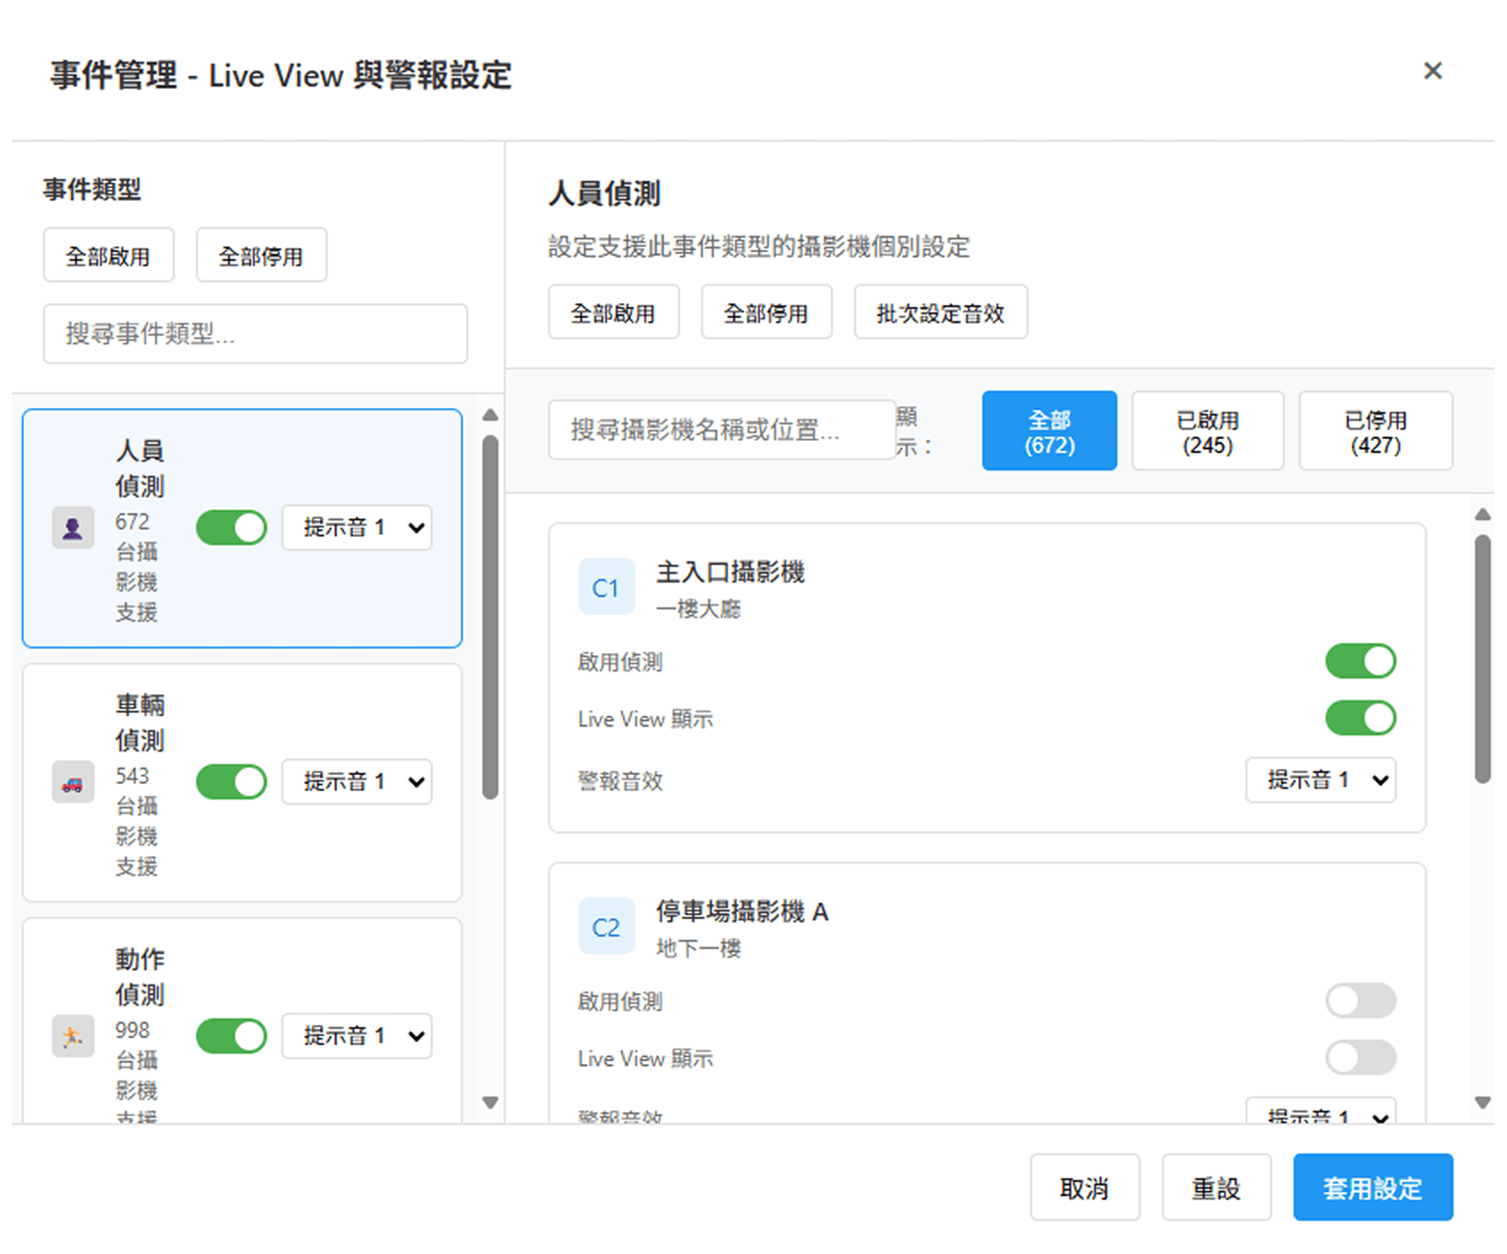This screenshot has width=1507, height=1254.
Task: Open 人員偵測 alert sound dropdown
Action: (357, 527)
